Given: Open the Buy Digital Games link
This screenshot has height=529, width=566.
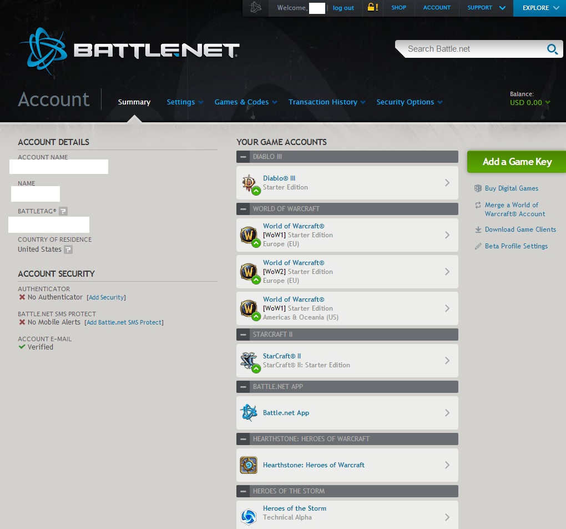Looking at the screenshot, I should point(512,188).
